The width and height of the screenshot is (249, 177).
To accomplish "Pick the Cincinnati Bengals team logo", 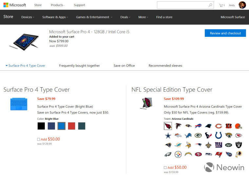I will (x=228, y=126).
